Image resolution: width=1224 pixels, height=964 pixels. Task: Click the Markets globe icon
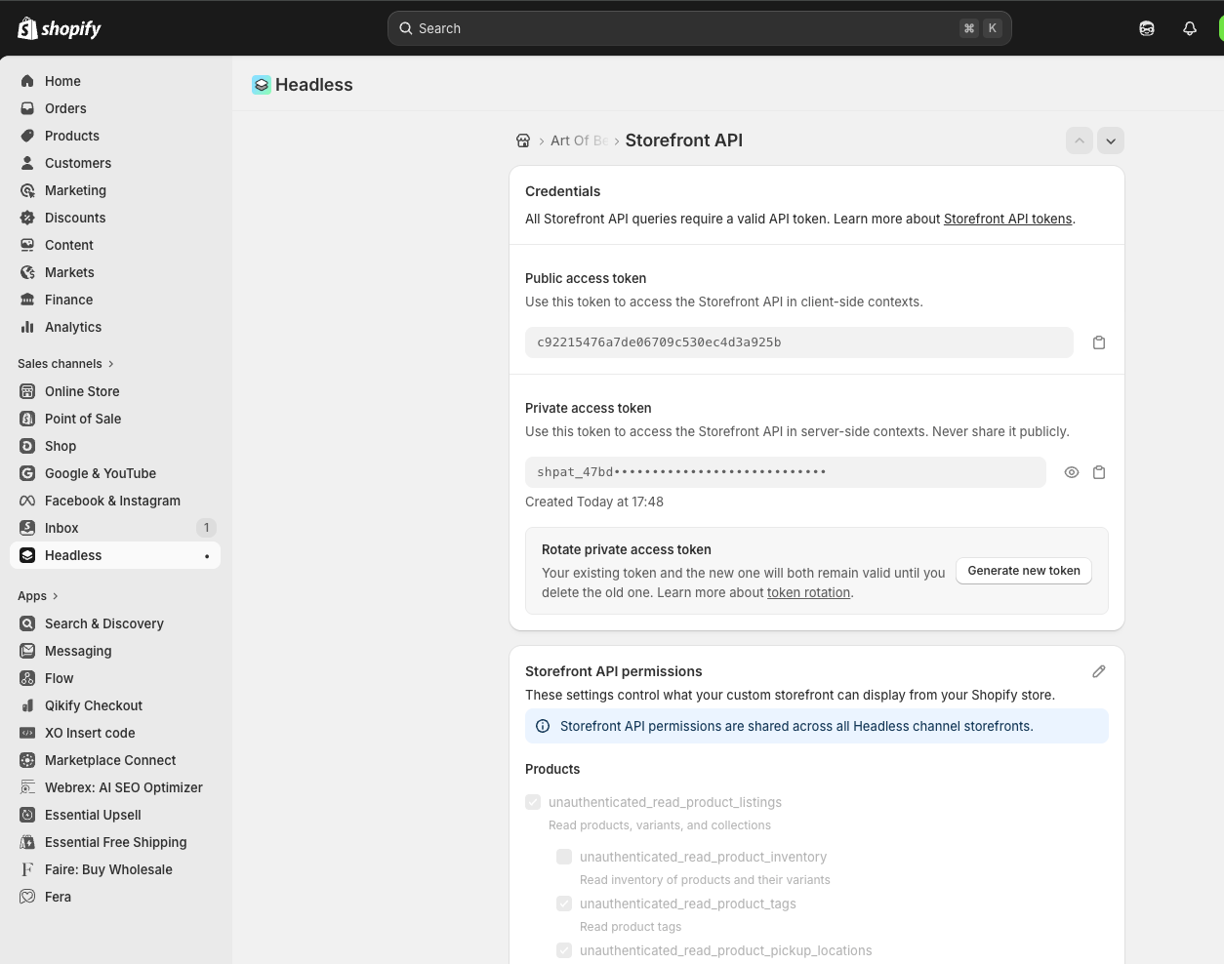point(27,272)
